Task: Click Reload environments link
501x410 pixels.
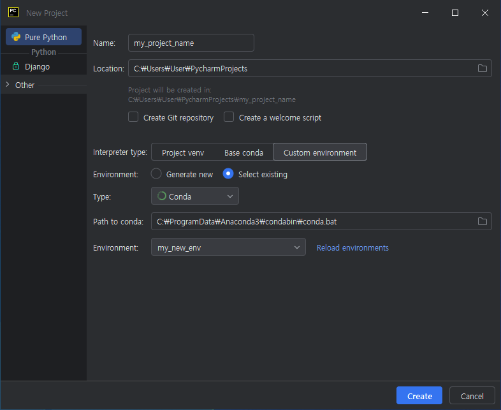Action: point(352,247)
